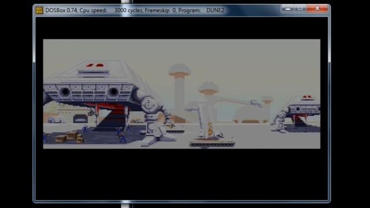This screenshot has width=370, height=208.
Task: Click the DOSBox 0.74 title bar text
Action: 135,10
